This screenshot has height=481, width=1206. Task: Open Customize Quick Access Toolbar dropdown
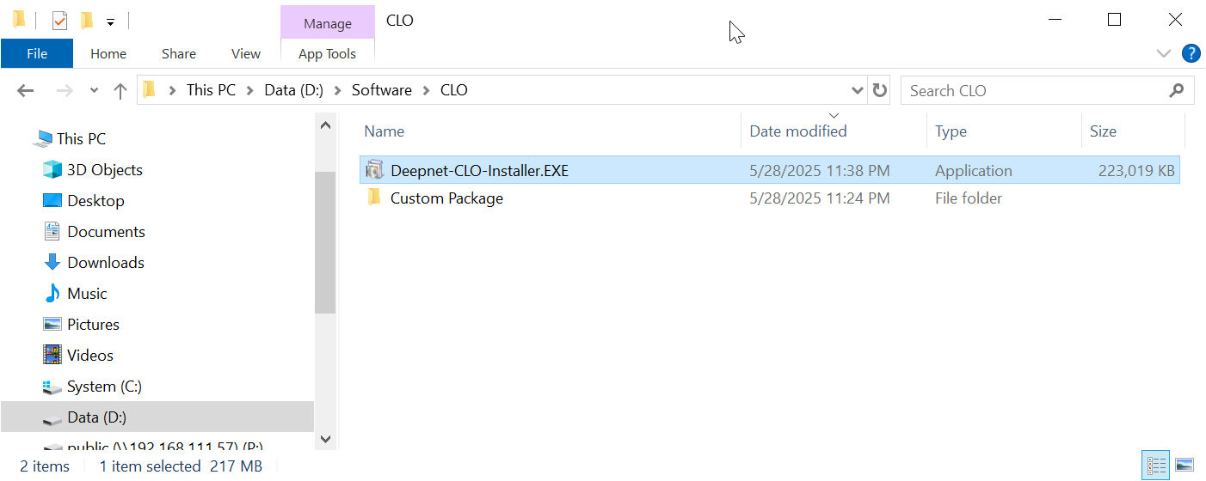[110, 21]
